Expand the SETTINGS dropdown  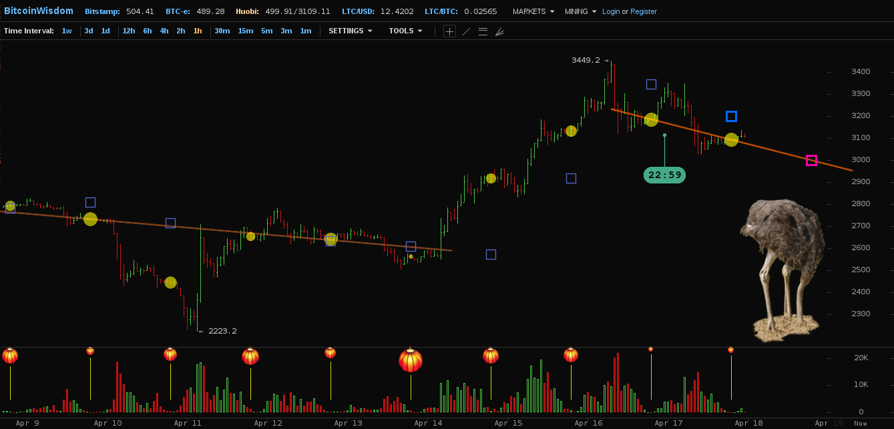click(350, 31)
